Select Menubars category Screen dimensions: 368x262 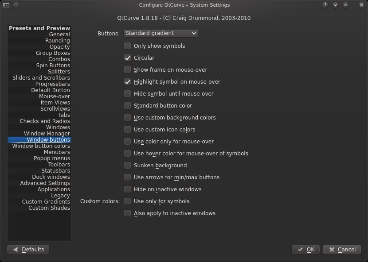pyautogui.click(x=39, y=152)
